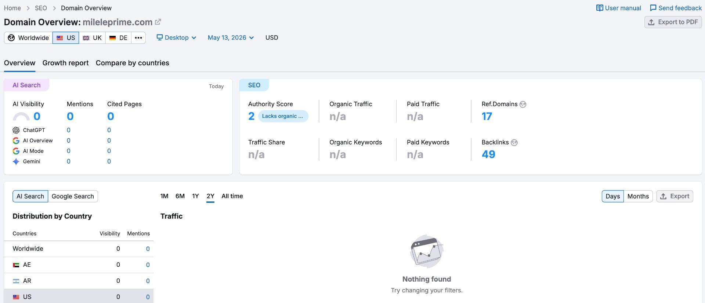Click the ChatGPT logo icon
The image size is (705, 303).
point(16,130)
